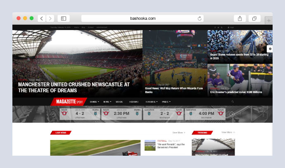Go back with the browser back arrow
Viewport: 285px width, 168px height.
coord(42,19)
